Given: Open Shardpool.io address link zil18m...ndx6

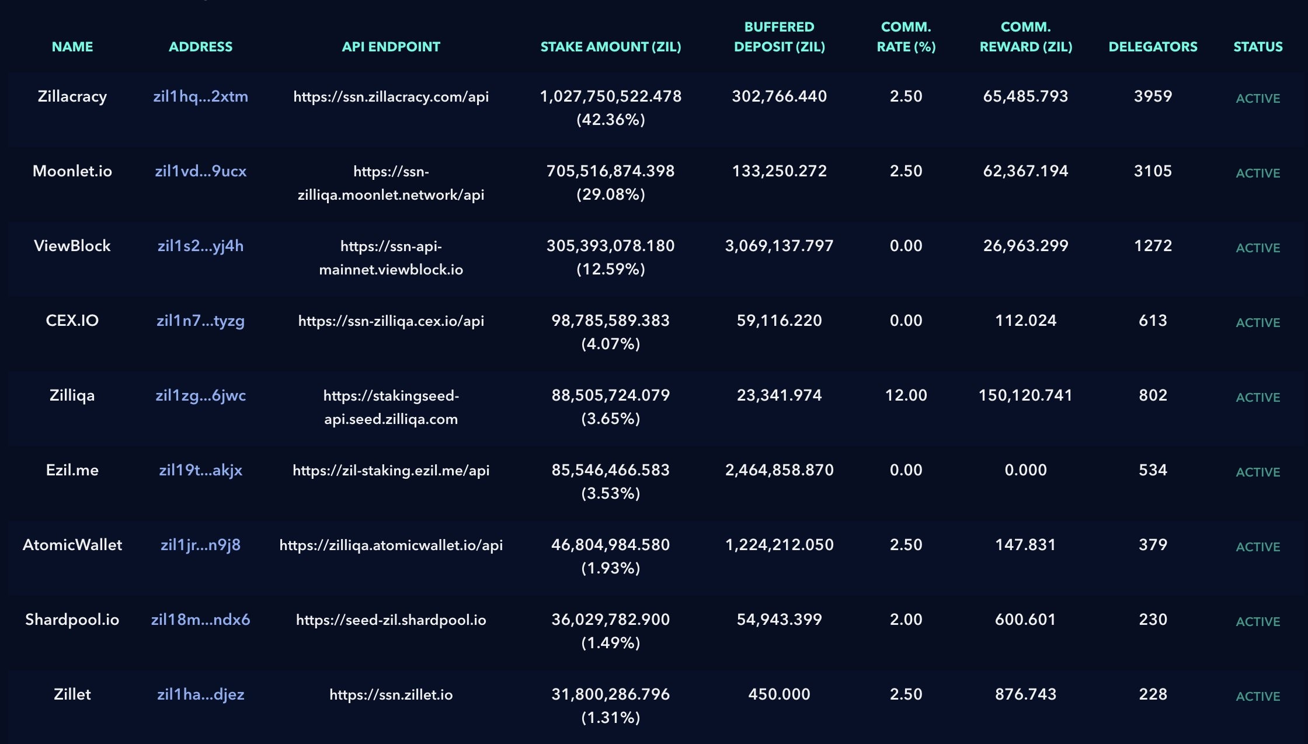Looking at the screenshot, I should (x=200, y=620).
